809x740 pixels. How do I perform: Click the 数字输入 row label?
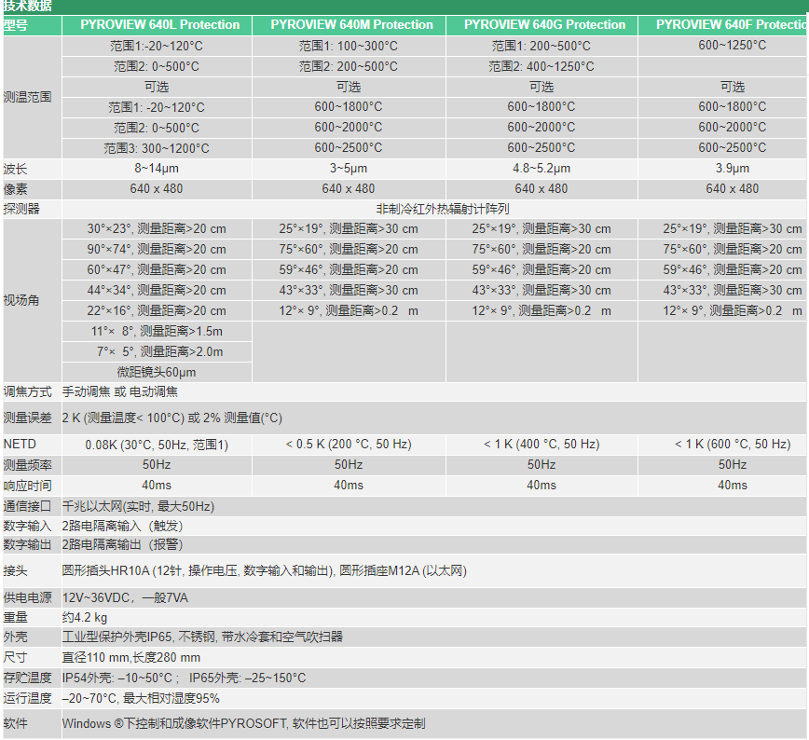(27, 526)
